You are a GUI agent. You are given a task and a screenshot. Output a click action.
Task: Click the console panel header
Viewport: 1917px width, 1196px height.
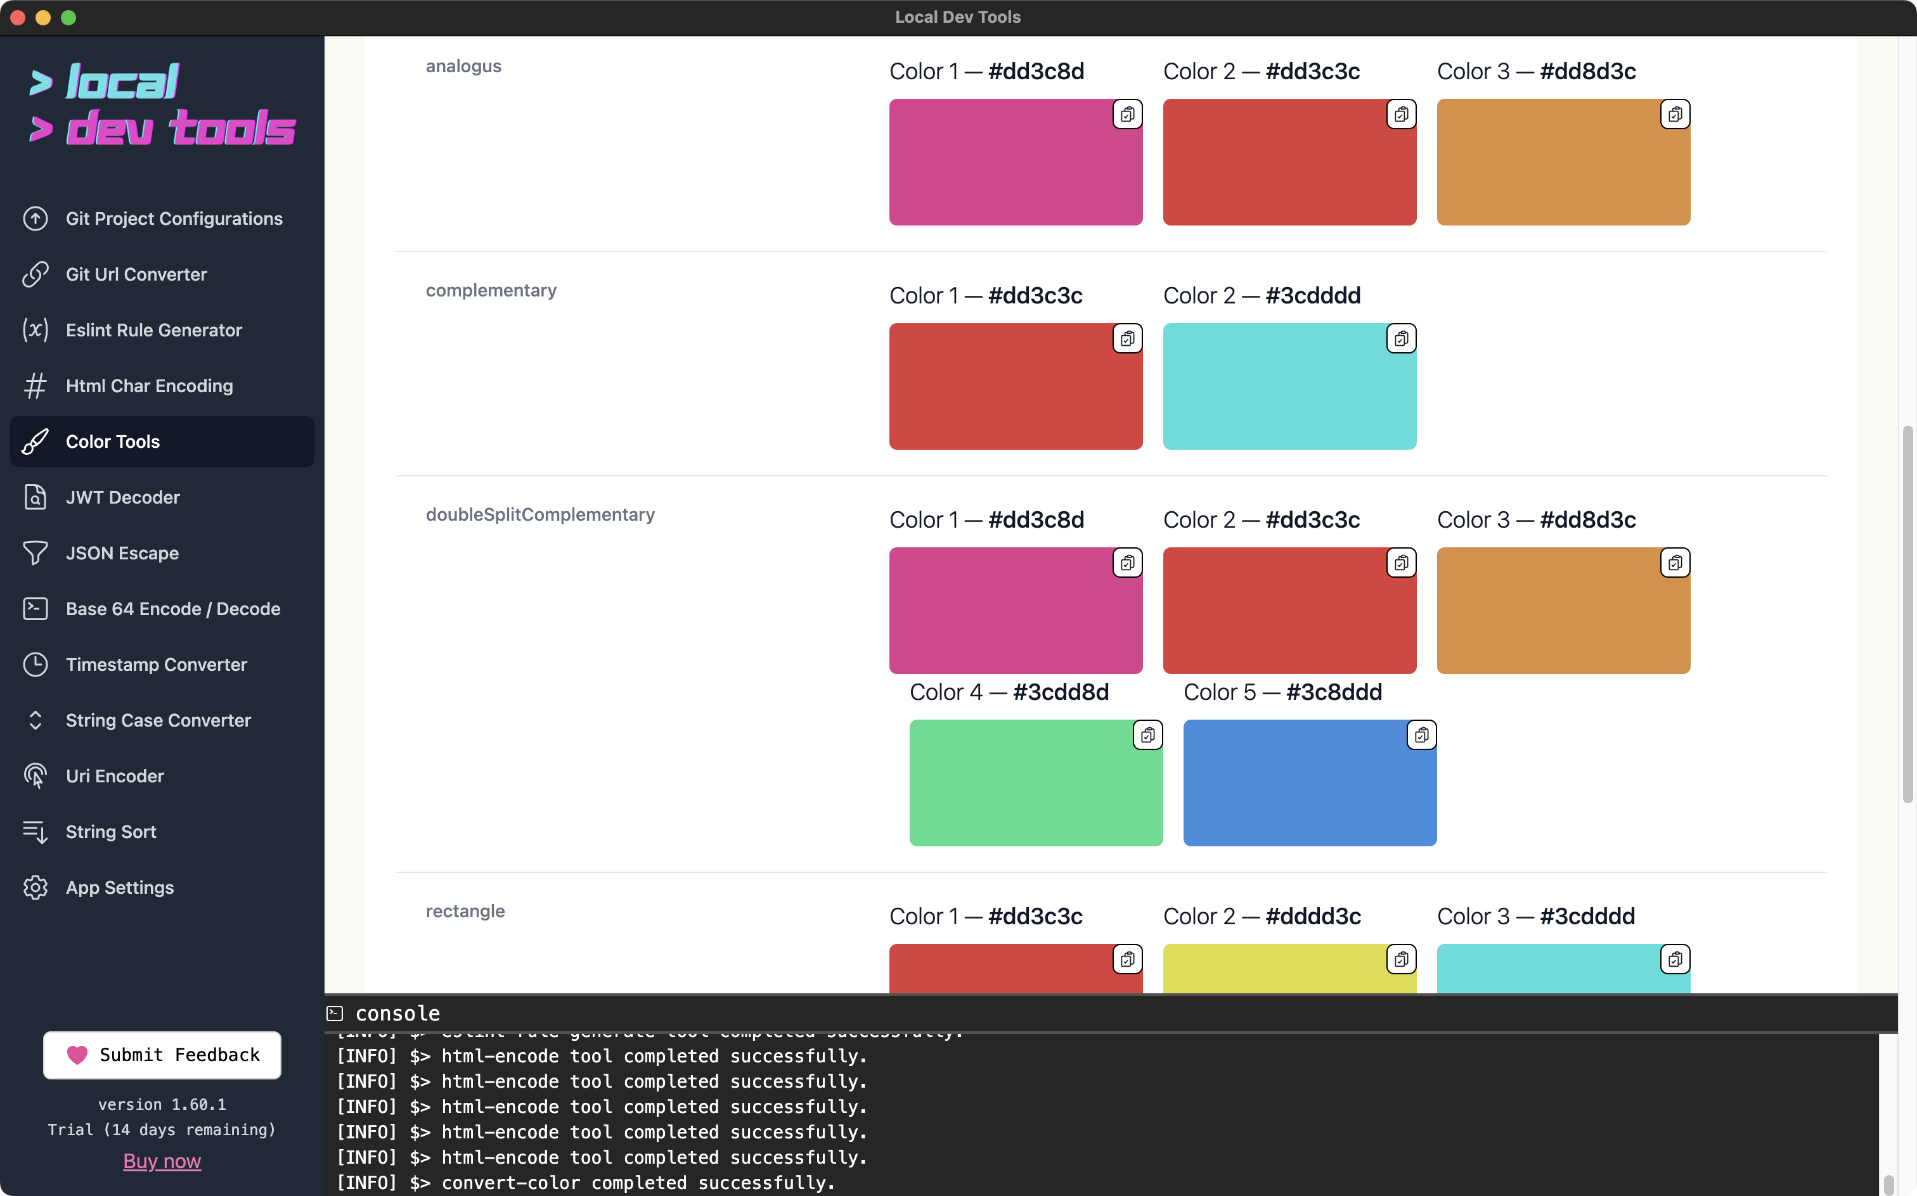(x=1111, y=1014)
